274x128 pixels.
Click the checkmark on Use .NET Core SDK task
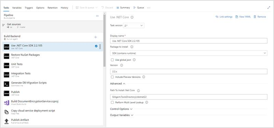(x=96, y=46)
